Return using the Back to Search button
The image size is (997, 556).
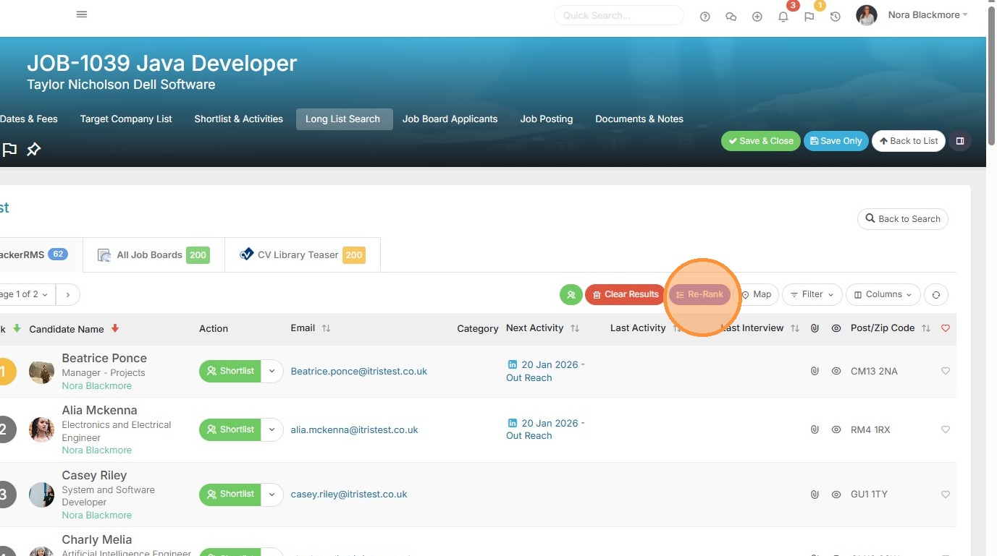tap(903, 219)
